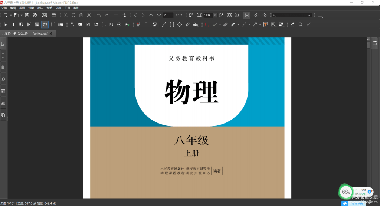The width and height of the screenshot is (380, 206).
Task: Click the fit width icon
Action: 237,15
